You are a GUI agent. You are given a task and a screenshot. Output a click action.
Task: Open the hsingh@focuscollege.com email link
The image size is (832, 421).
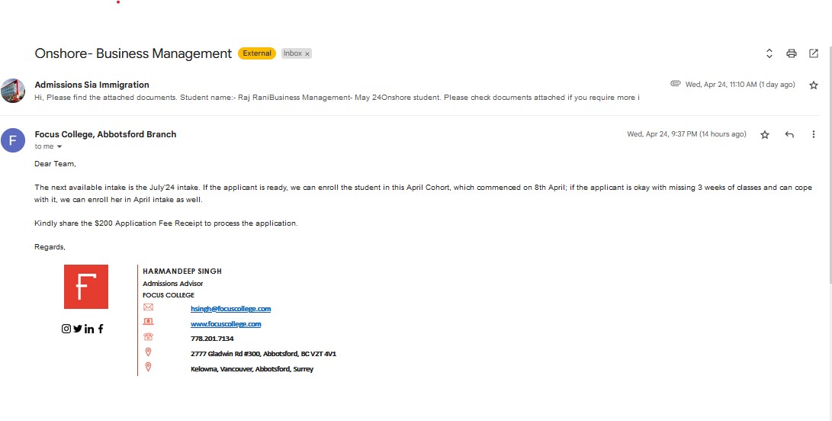[231, 308]
